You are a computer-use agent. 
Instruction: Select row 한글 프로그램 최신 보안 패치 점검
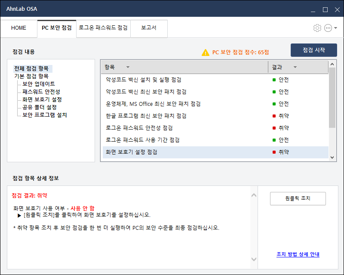215,116
